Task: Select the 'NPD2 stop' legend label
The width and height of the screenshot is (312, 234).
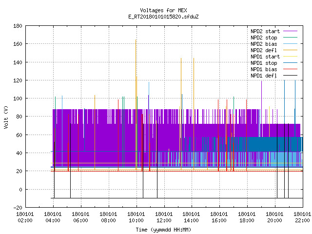Action: 264,38
